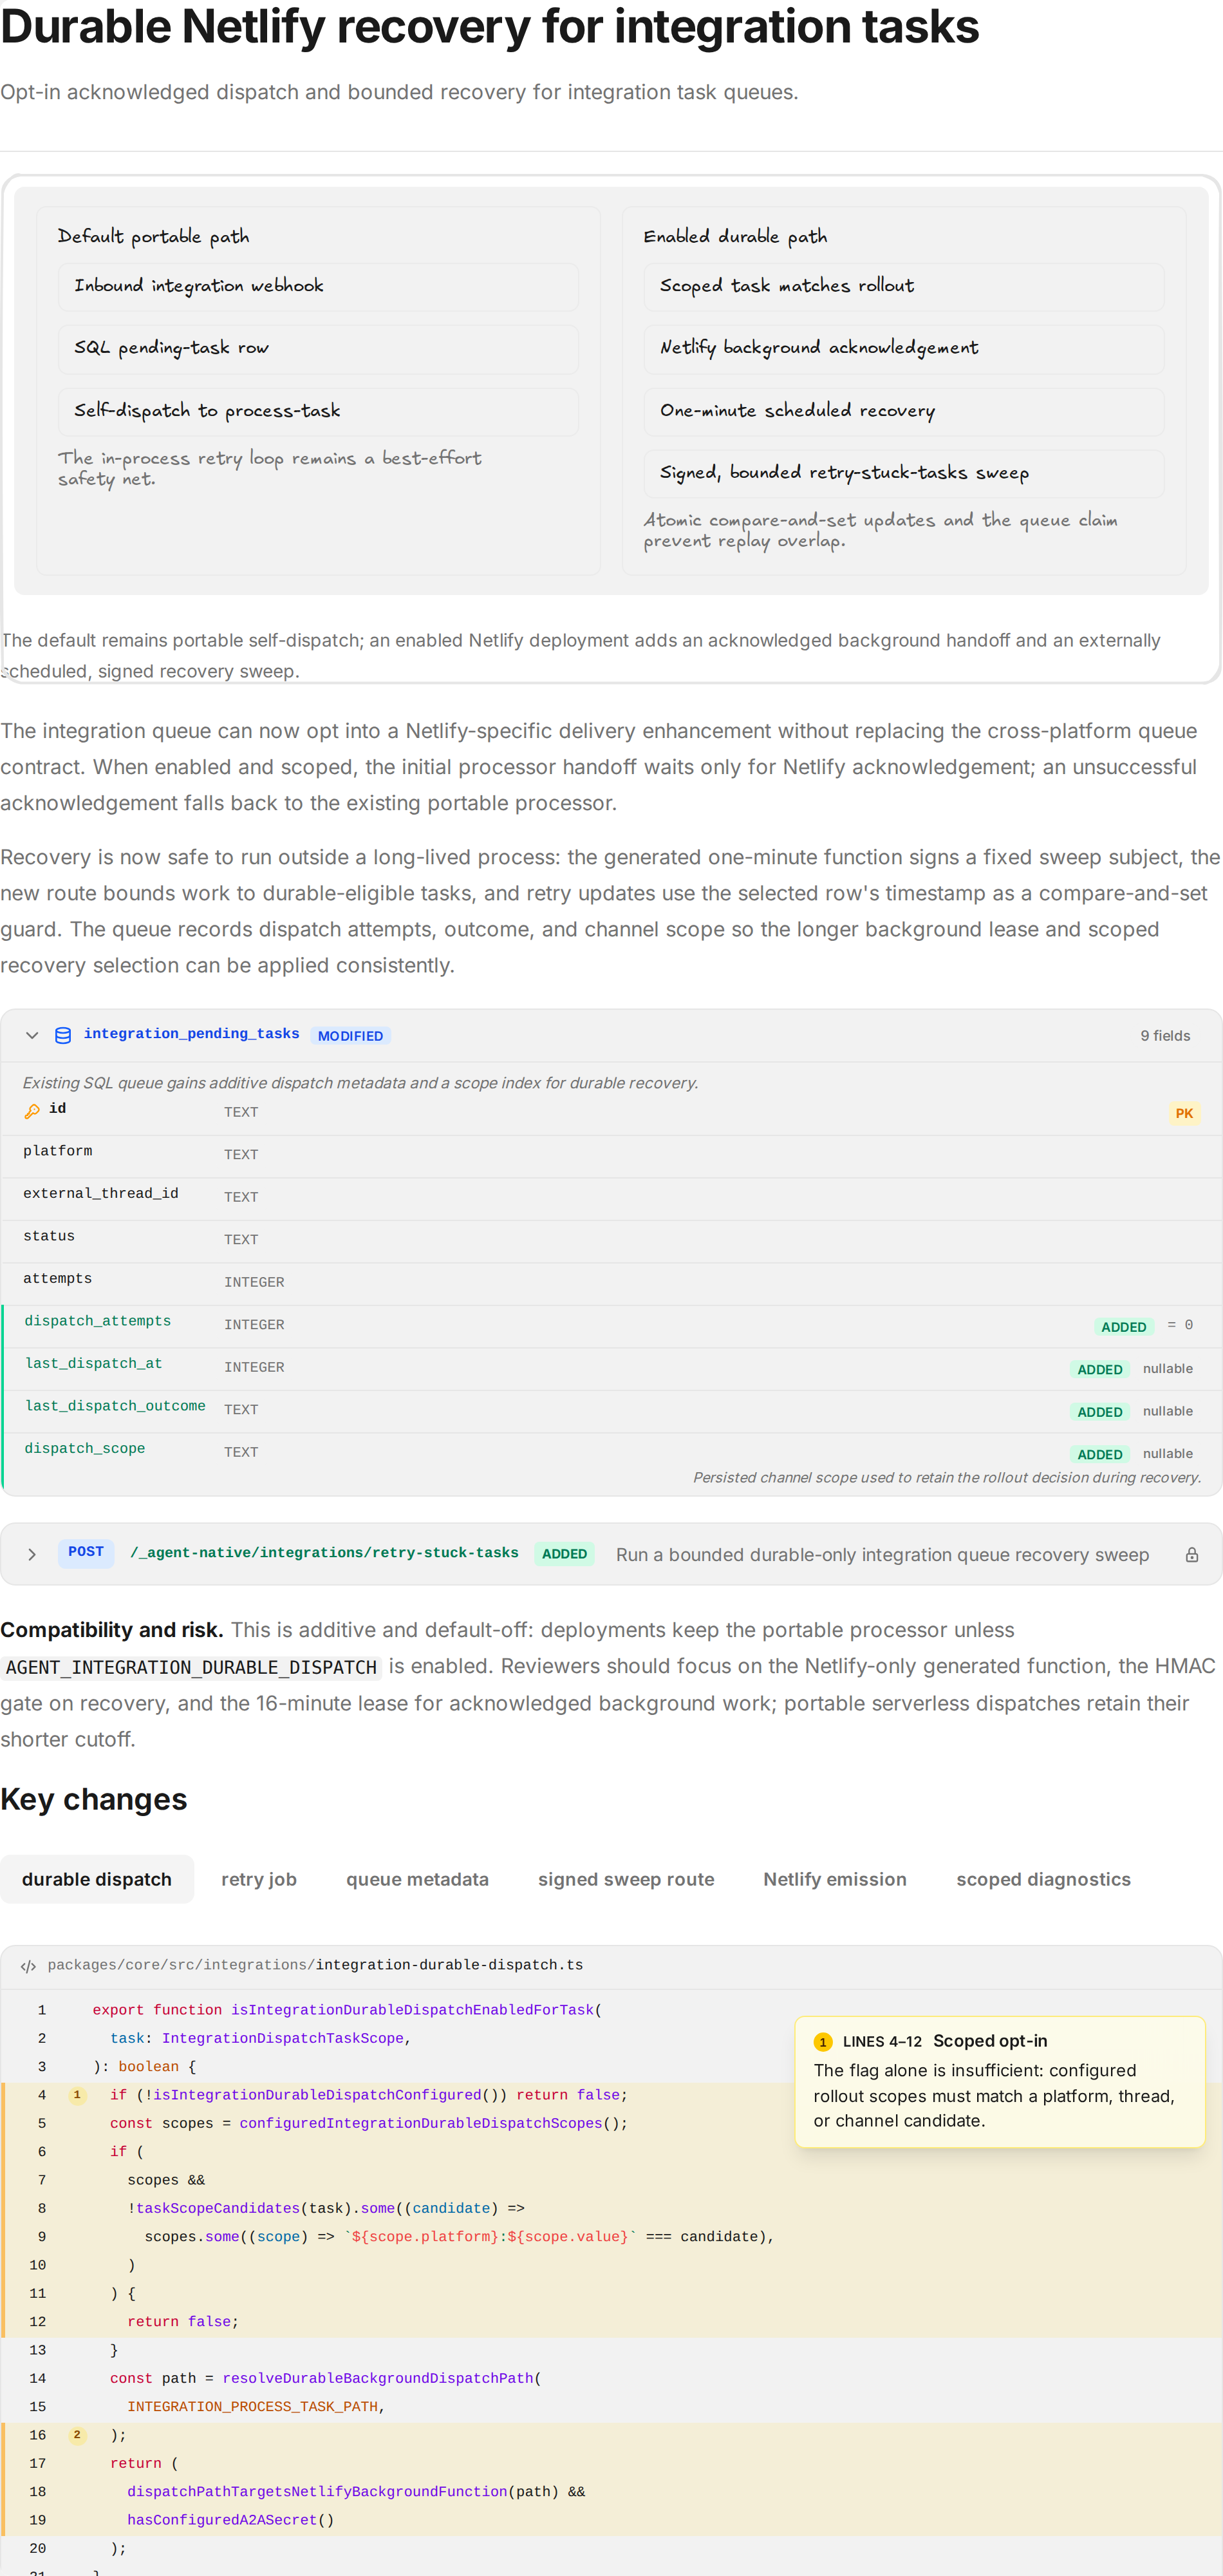This screenshot has height=2576, width=1223.
Task: Click annotation marker 1 on line 4
Action: [77, 2094]
